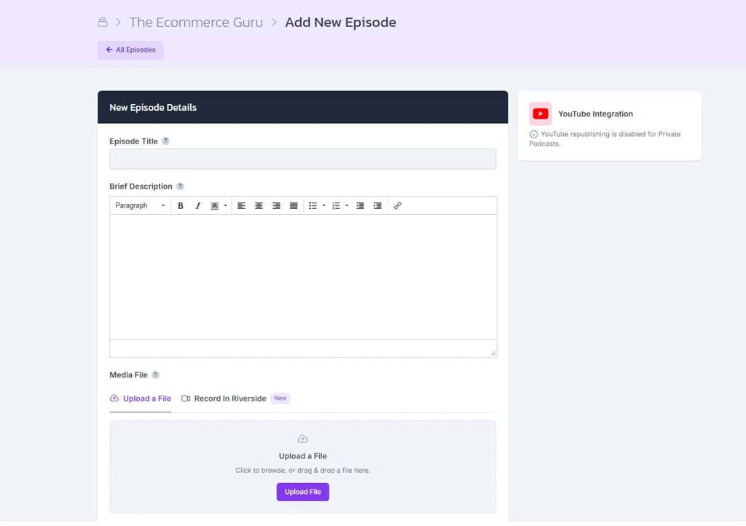This screenshot has height=526, width=746.
Task: Click the purple Upload File button
Action: pos(302,492)
